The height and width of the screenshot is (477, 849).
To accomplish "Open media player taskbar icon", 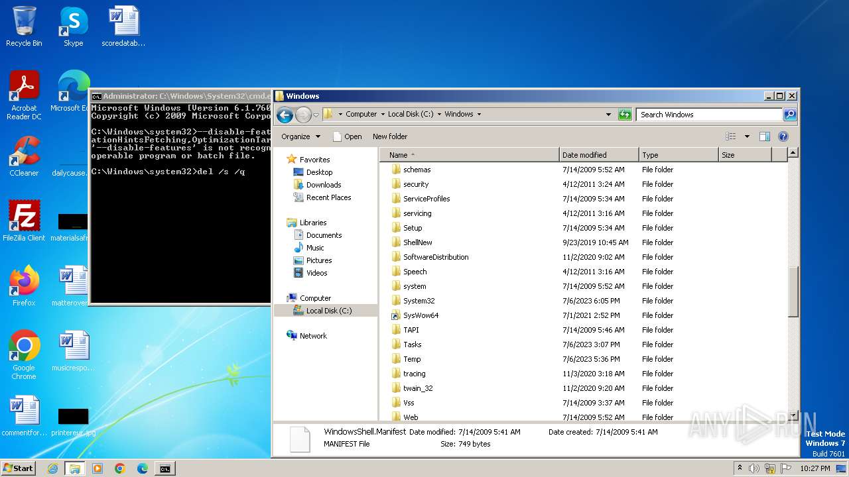I will (98, 468).
